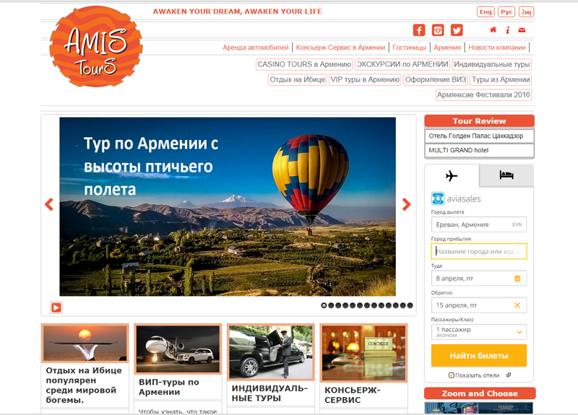This screenshot has height=415, width=578.
Task: Click the envelope contact icon
Action: [x=522, y=30]
